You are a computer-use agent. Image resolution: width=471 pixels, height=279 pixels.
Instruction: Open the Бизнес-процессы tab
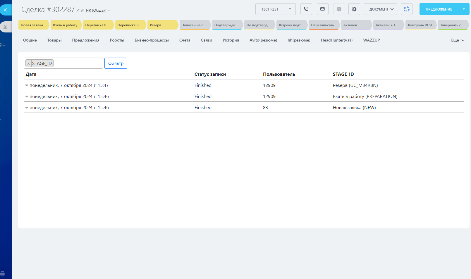coord(152,40)
